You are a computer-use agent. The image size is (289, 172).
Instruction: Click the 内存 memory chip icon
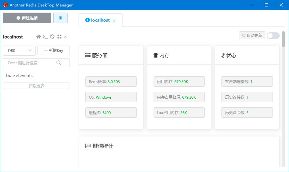(155, 55)
